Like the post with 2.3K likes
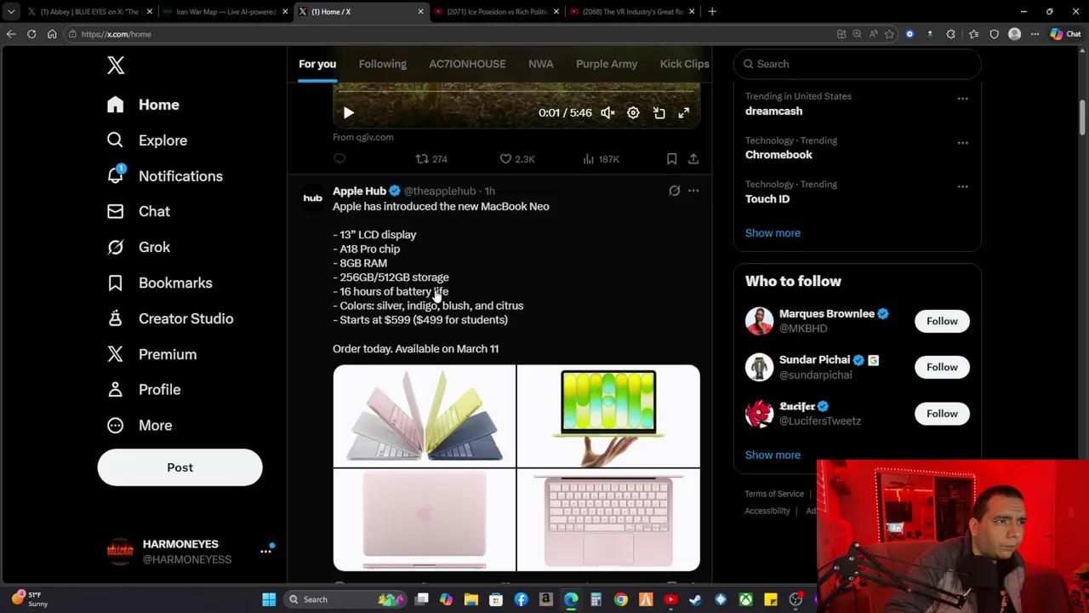The width and height of the screenshot is (1089, 613). (x=516, y=158)
